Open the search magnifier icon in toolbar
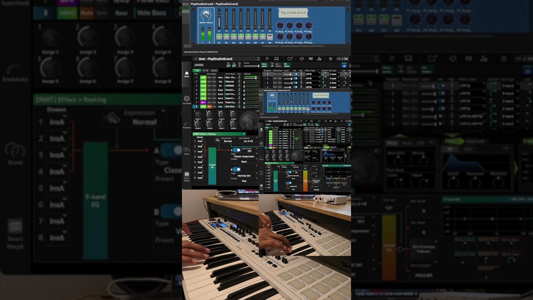The image size is (533, 300). (x=267, y=59)
